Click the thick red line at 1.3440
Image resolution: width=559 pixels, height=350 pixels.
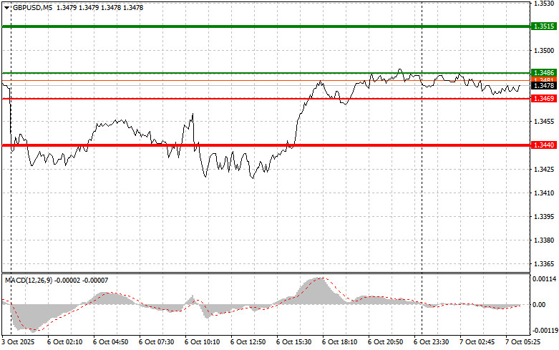coord(265,145)
